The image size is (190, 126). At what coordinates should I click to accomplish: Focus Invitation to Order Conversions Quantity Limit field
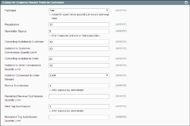[79, 65]
